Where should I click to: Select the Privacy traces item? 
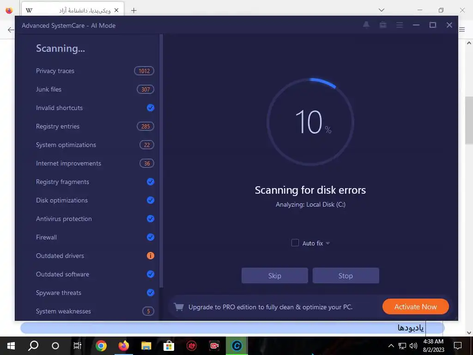pos(55,71)
